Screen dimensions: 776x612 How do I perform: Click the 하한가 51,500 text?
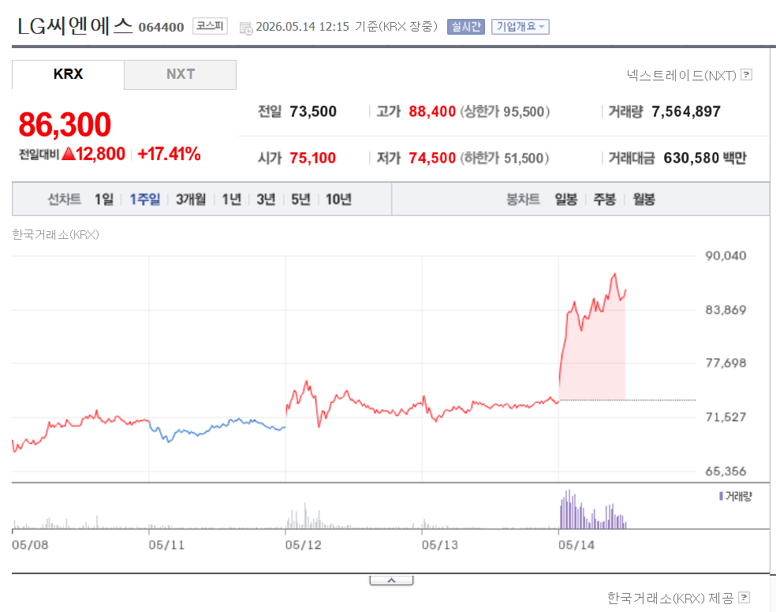point(505,158)
